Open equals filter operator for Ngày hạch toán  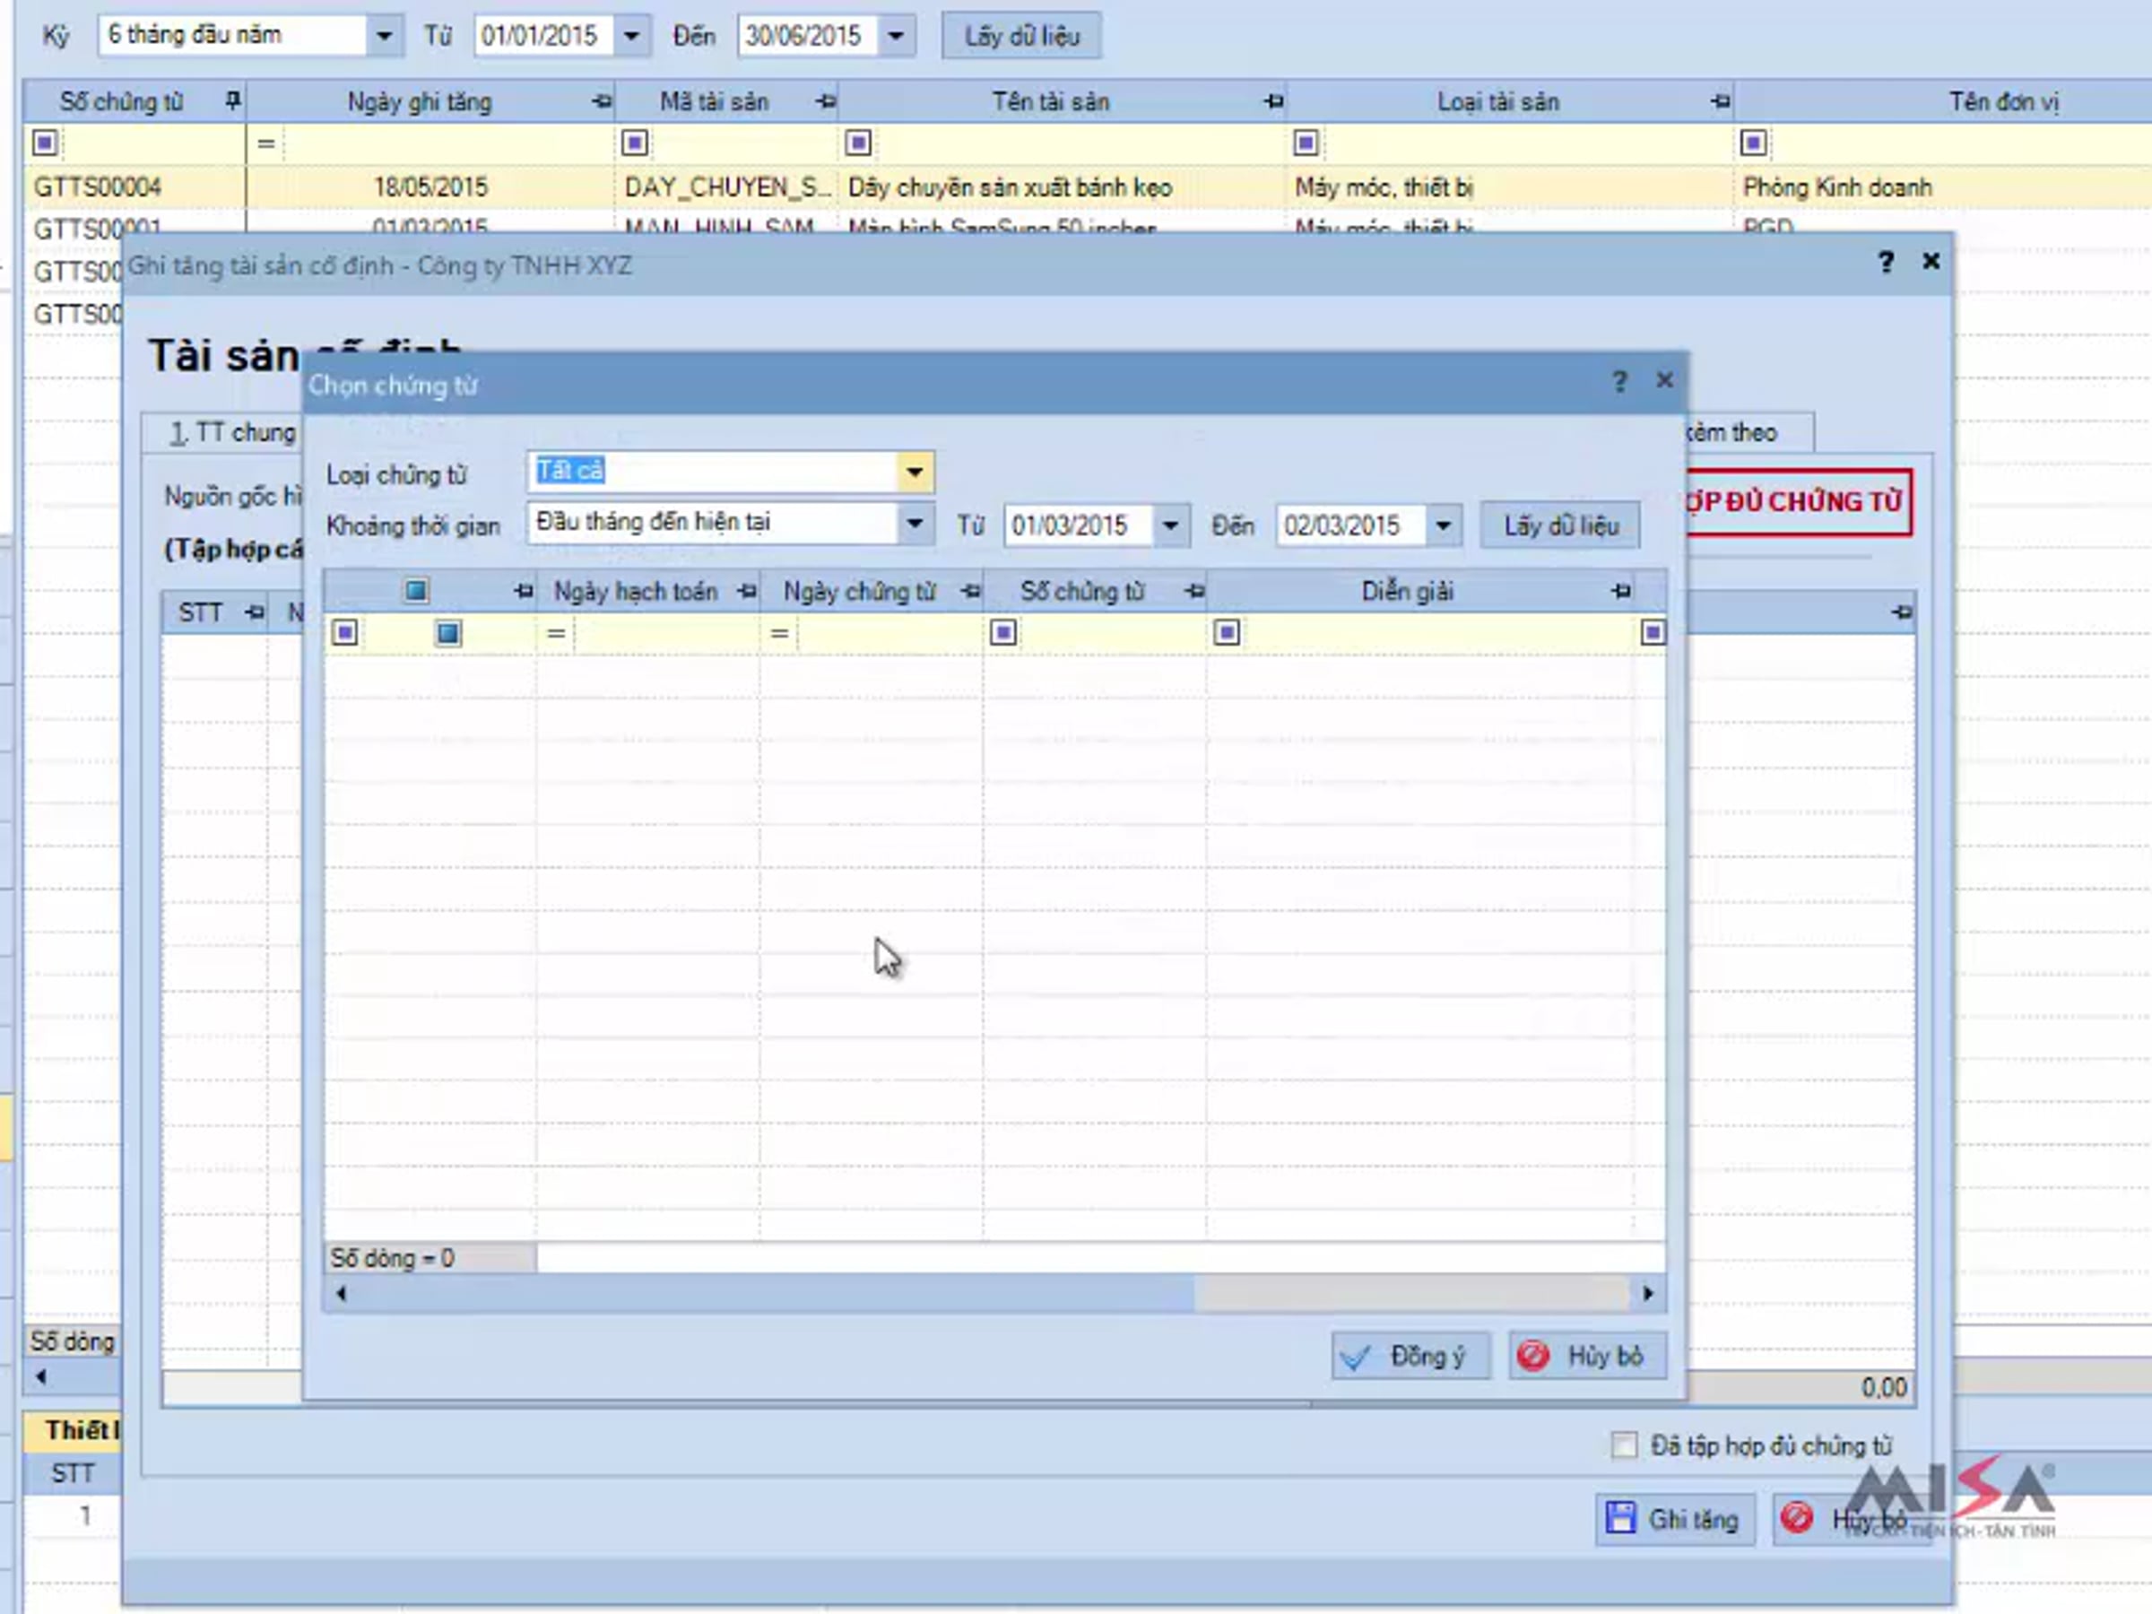[557, 633]
